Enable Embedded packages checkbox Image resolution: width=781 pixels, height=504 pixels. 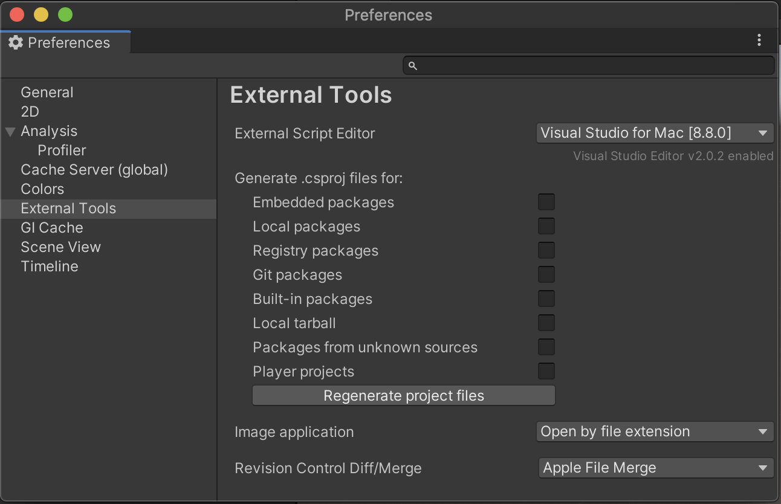click(546, 202)
